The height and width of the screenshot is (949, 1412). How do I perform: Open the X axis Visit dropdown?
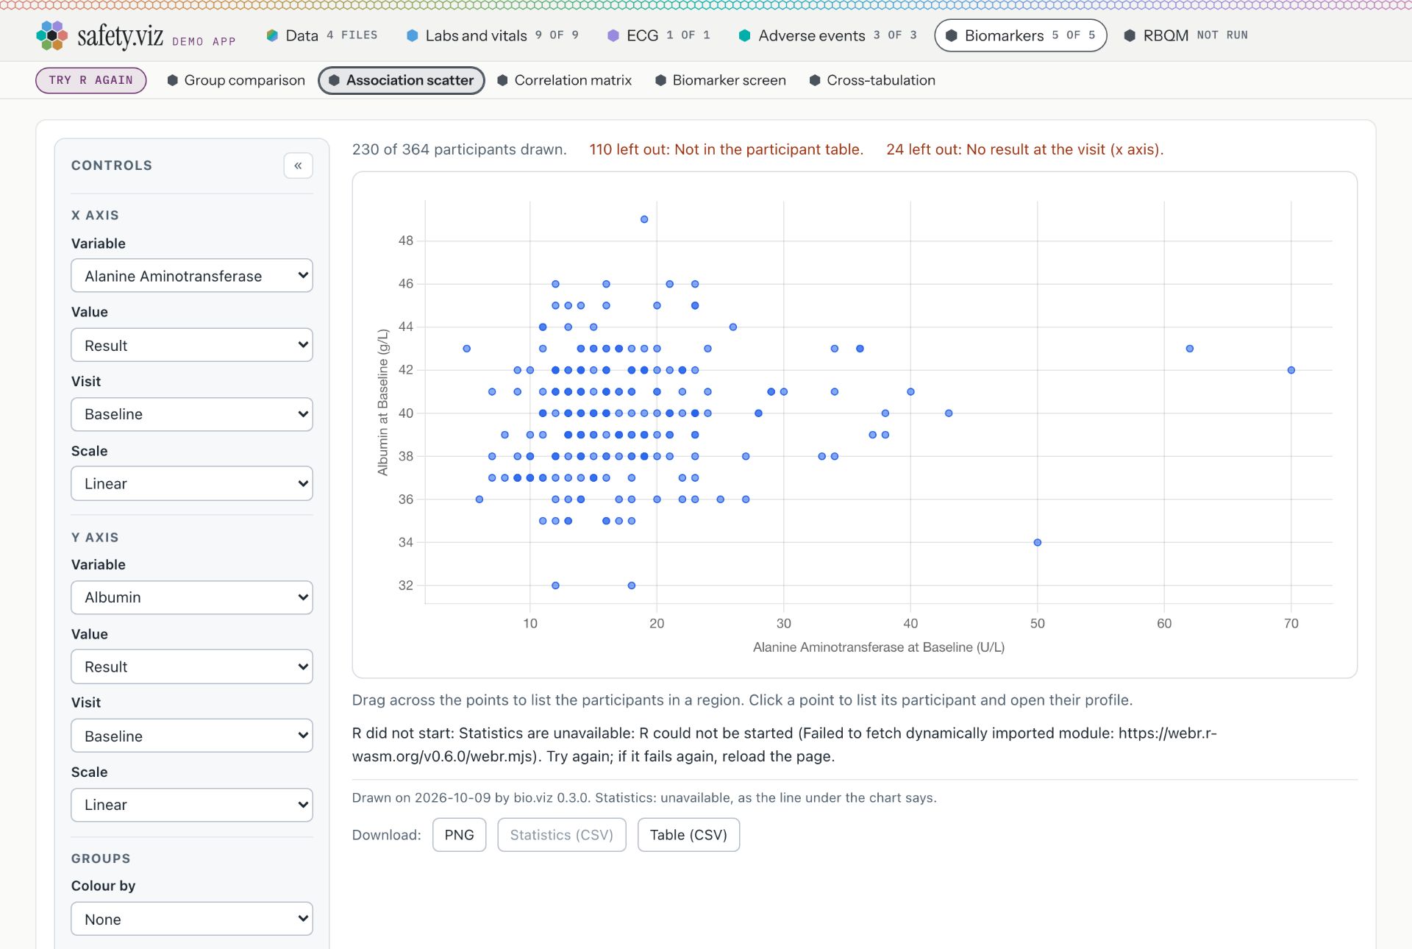tap(192, 414)
